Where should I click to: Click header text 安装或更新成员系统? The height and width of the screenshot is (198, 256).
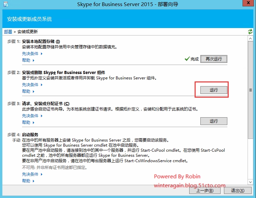point(29,19)
